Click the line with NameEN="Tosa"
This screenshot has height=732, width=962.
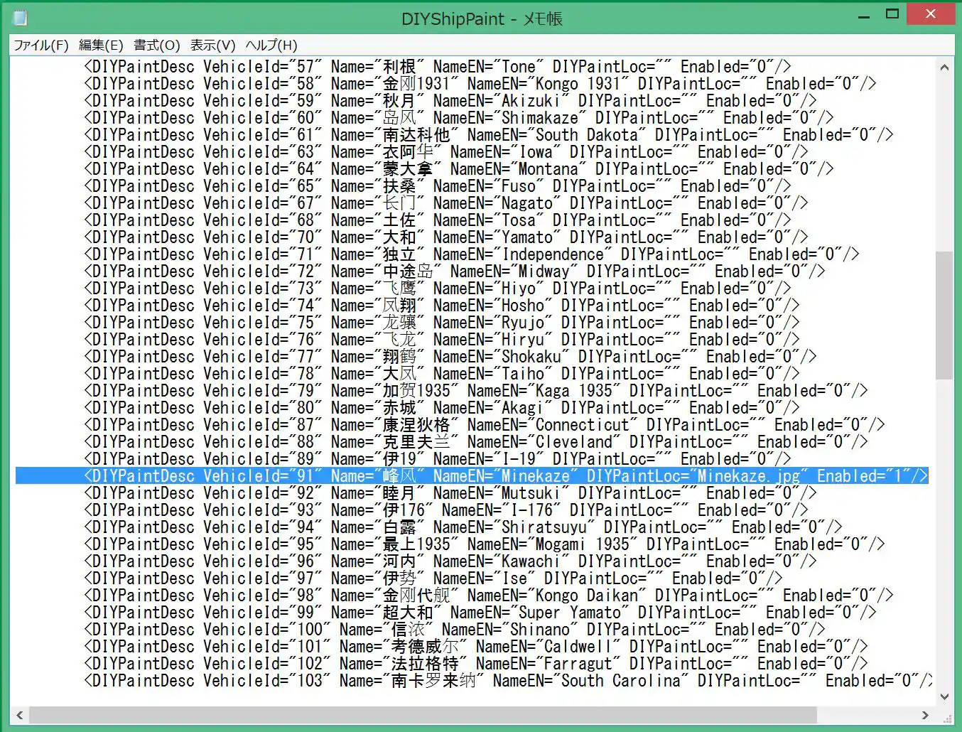tap(437, 220)
